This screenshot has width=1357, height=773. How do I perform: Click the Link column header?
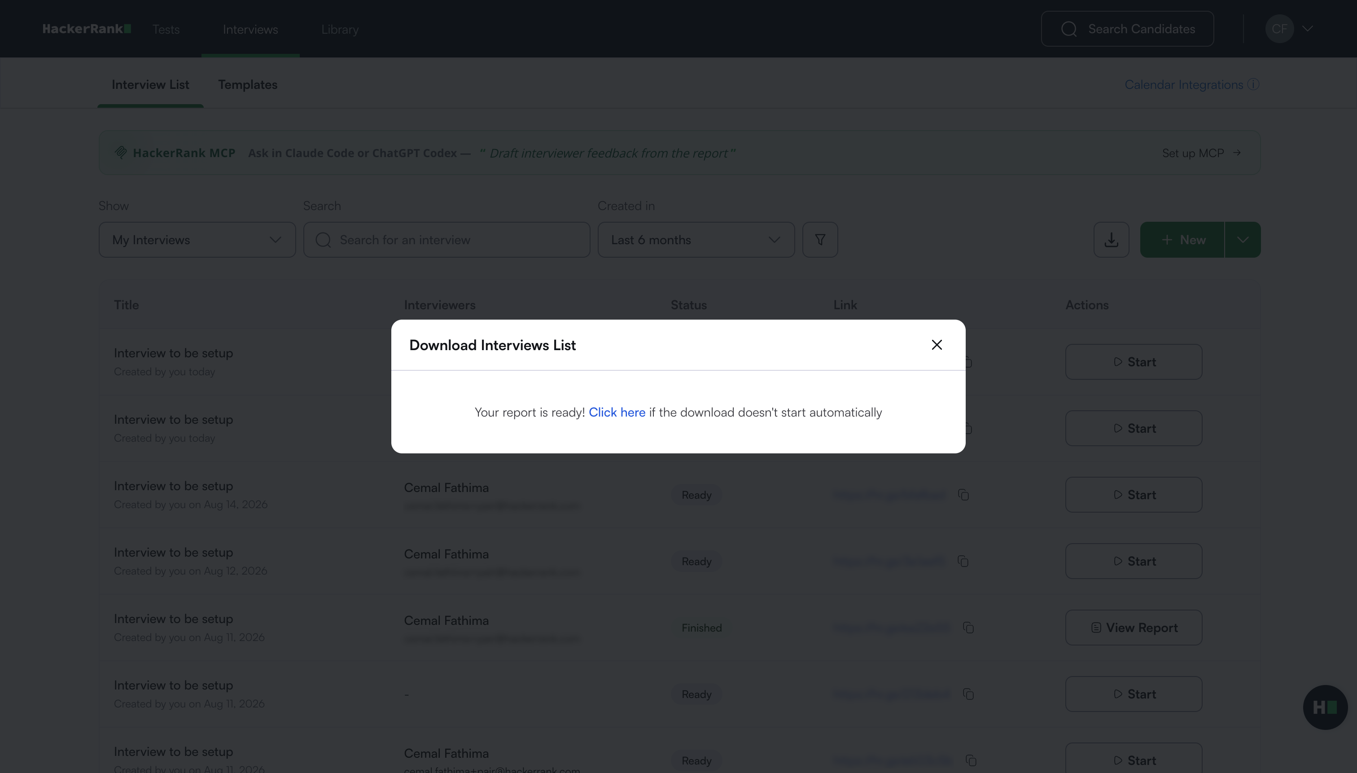point(845,305)
